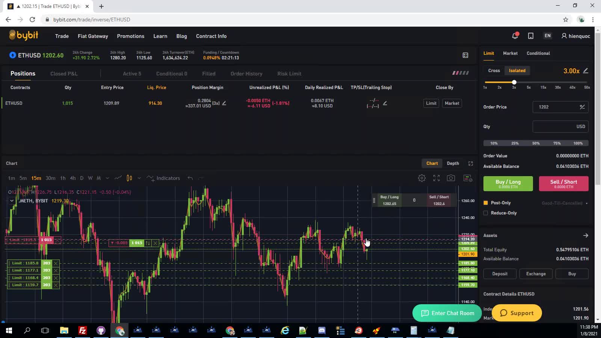Click the red Sell / Short button
This screenshot has height=338, width=601.
pos(563,184)
